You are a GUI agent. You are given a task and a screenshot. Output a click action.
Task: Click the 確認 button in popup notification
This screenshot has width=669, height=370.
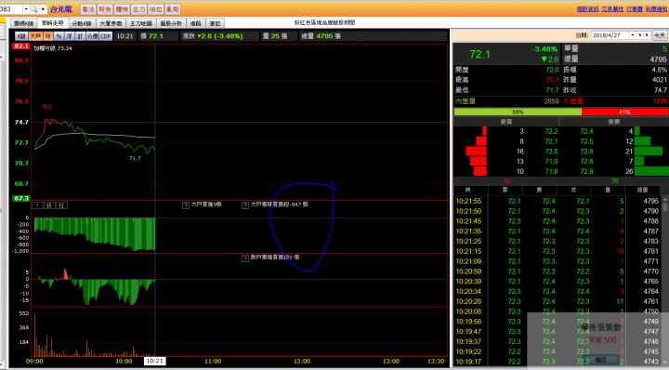(601, 360)
